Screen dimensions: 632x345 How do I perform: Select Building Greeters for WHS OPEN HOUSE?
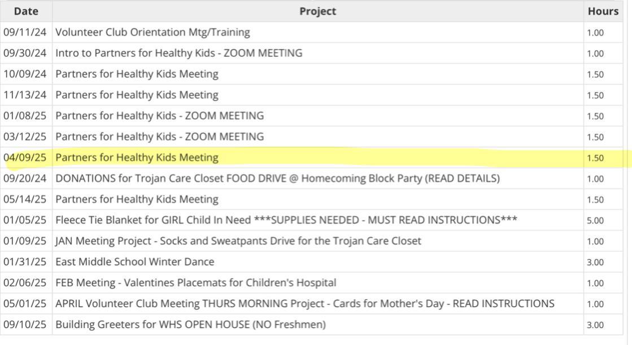point(190,325)
